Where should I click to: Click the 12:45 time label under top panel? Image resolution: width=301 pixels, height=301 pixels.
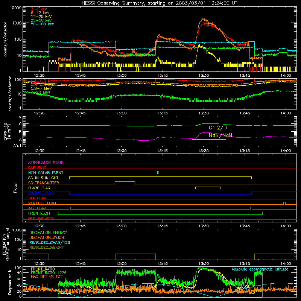pos(80,76)
